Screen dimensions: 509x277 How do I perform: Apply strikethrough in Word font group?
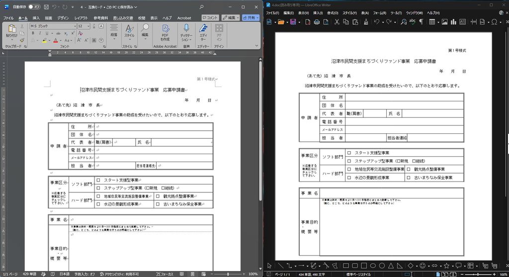tap(58, 33)
